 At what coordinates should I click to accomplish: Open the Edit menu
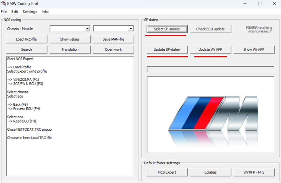click(15, 12)
